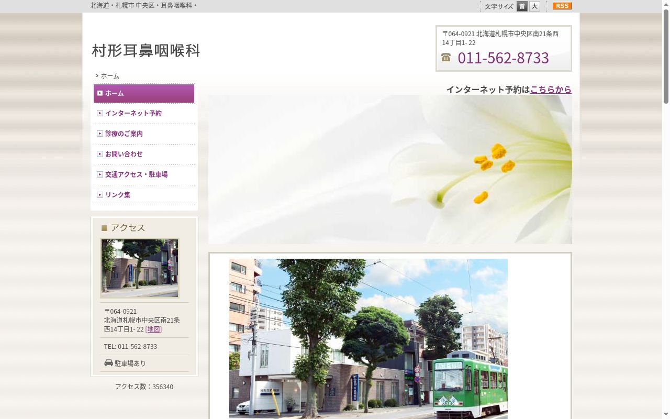Click the arrow icon beside リンク集
Screen dimensions: 670x419
[100, 195]
